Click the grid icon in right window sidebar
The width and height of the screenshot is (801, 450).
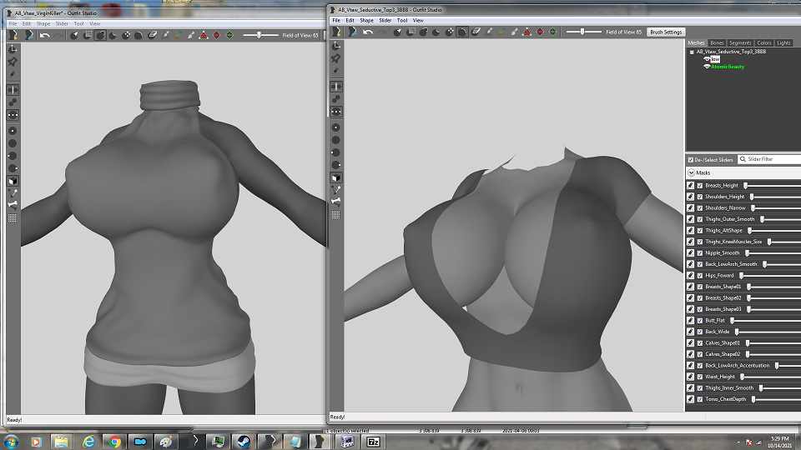tap(335, 215)
